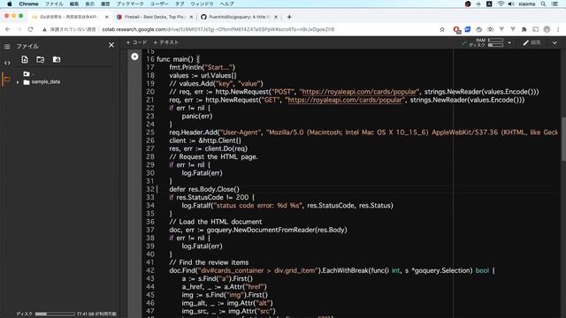Click the Chrome forward arrow

point(19,29)
